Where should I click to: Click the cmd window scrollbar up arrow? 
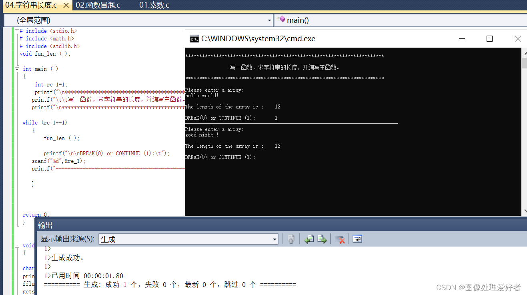tap(524, 52)
